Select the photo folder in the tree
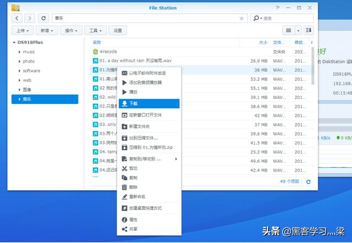 click(x=29, y=61)
